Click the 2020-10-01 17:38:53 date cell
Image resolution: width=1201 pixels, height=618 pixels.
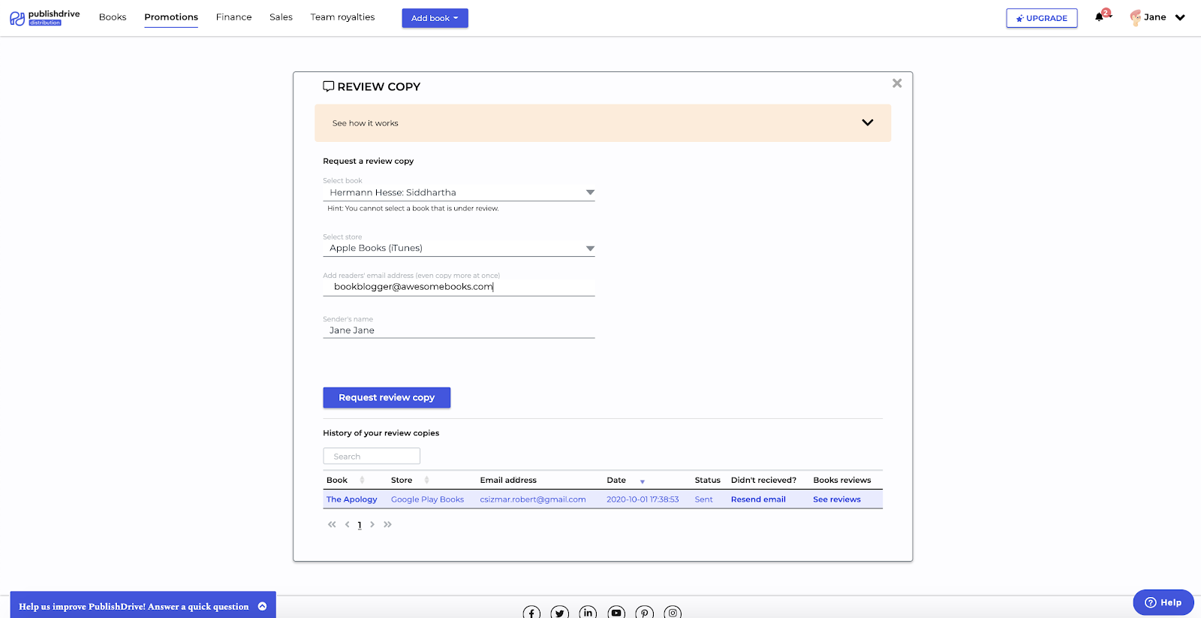[643, 499]
